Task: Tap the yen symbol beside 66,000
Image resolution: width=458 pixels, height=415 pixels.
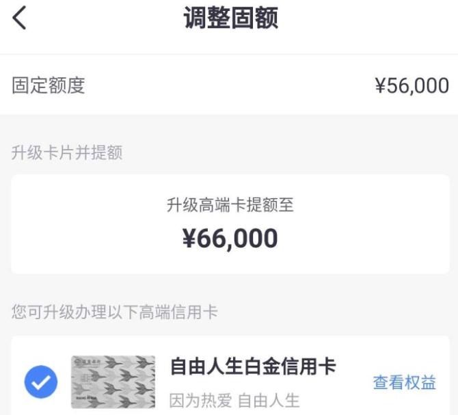Action: [x=189, y=239]
